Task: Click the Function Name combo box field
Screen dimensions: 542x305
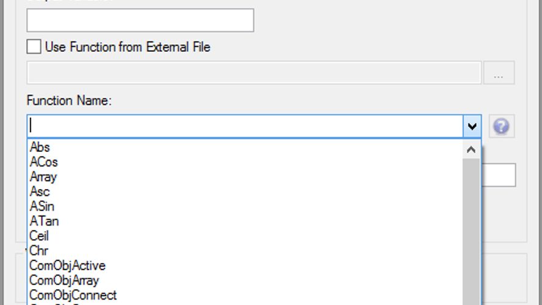Action: (244, 126)
